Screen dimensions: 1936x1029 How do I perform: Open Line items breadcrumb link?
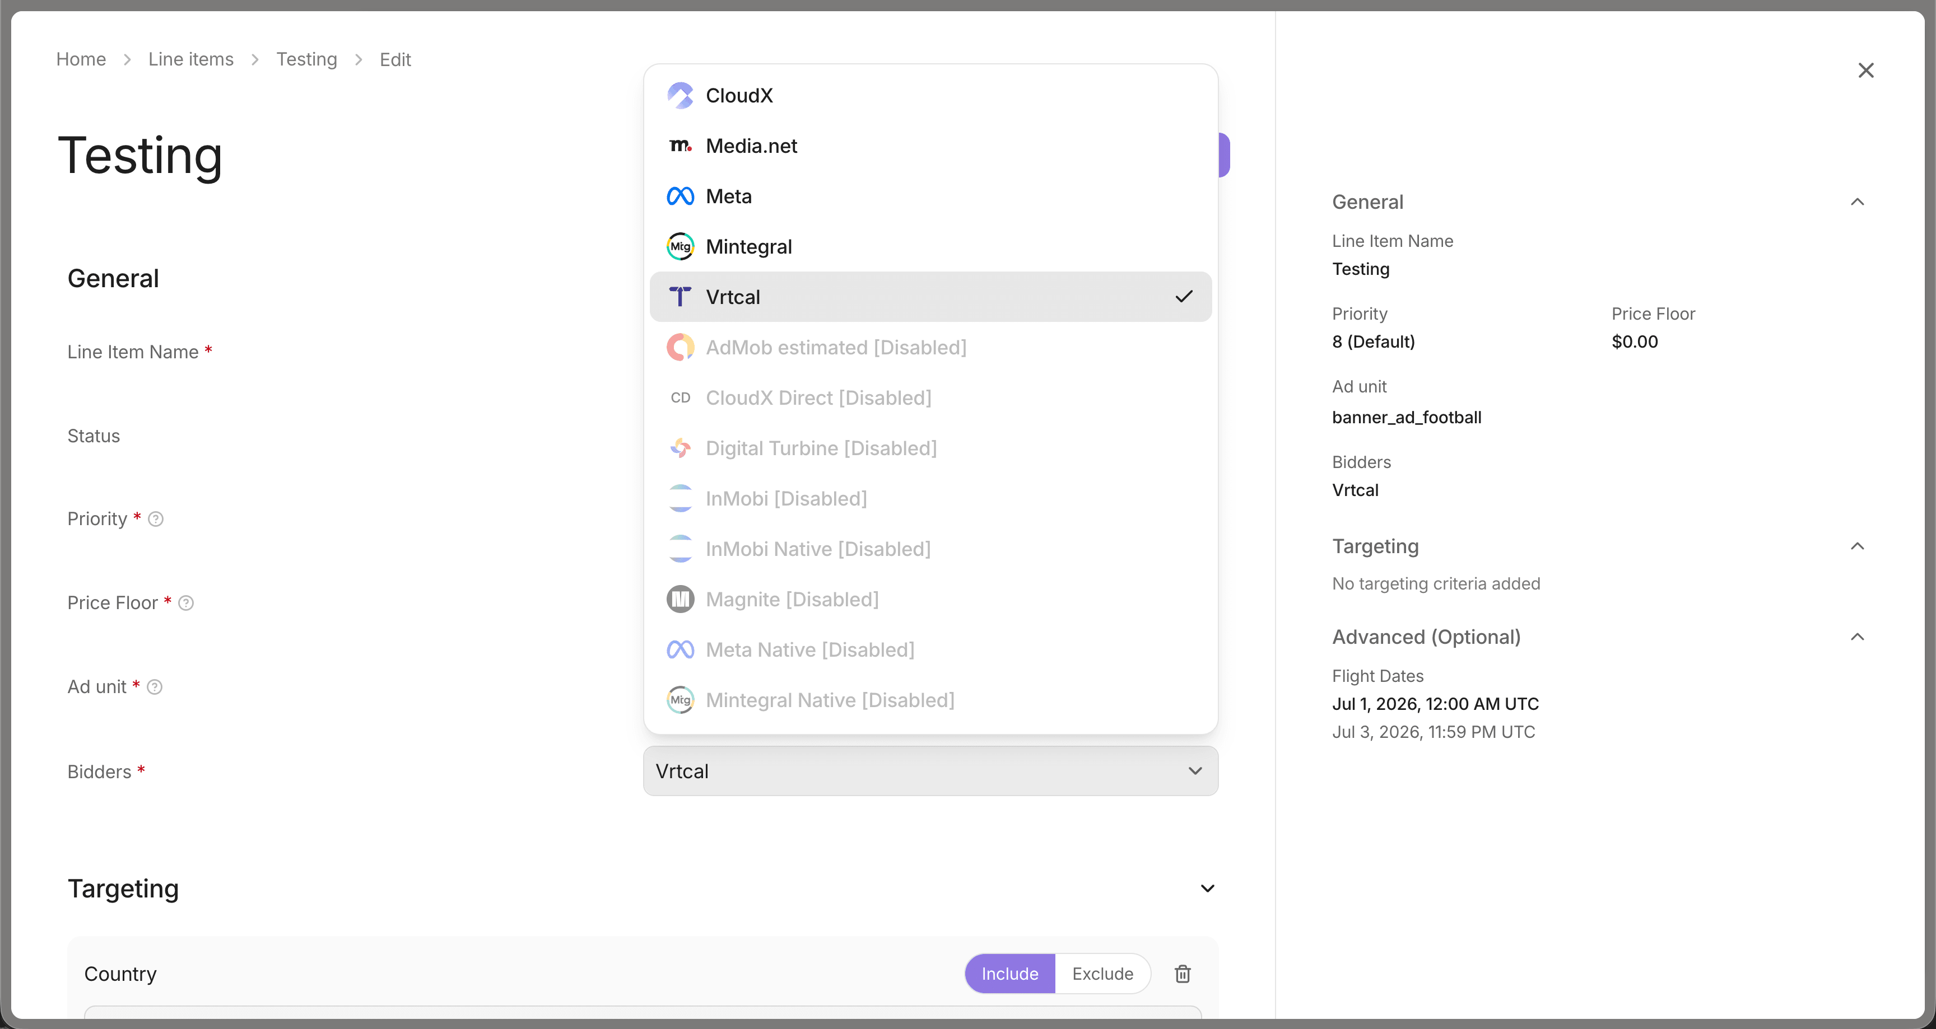point(191,59)
